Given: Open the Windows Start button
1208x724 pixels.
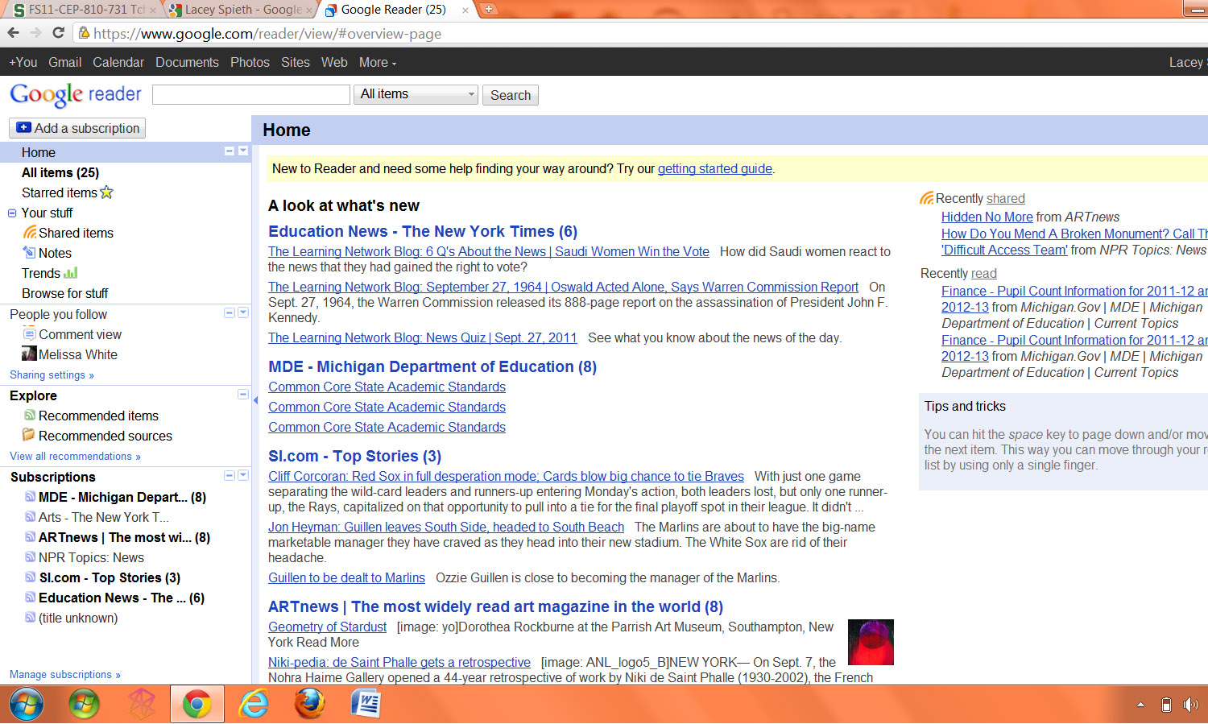Looking at the screenshot, I should 27,704.
